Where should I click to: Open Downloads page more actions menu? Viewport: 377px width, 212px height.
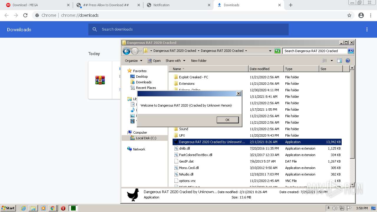click(x=367, y=29)
